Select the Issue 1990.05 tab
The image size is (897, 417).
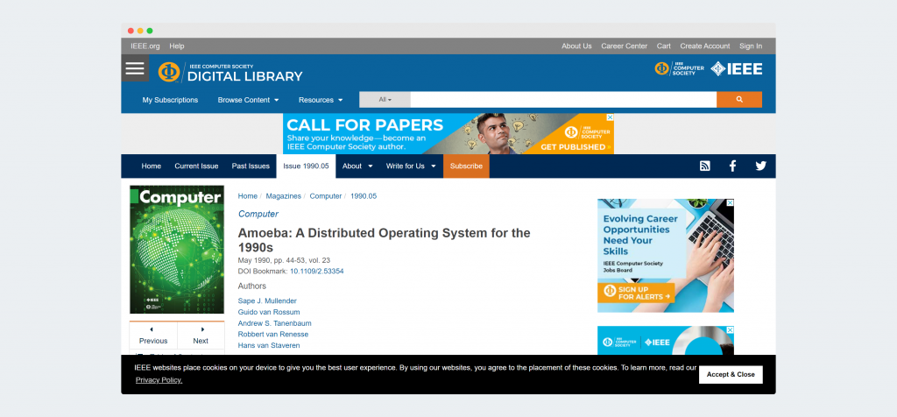pyautogui.click(x=306, y=166)
